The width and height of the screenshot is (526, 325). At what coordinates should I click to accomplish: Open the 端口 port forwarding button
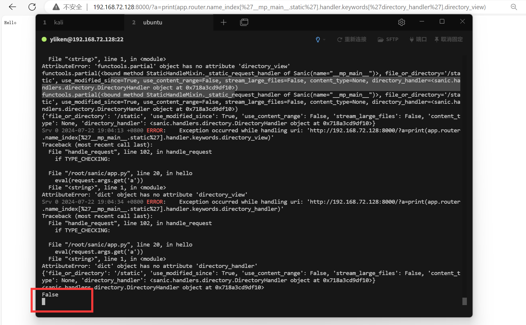[x=418, y=40]
